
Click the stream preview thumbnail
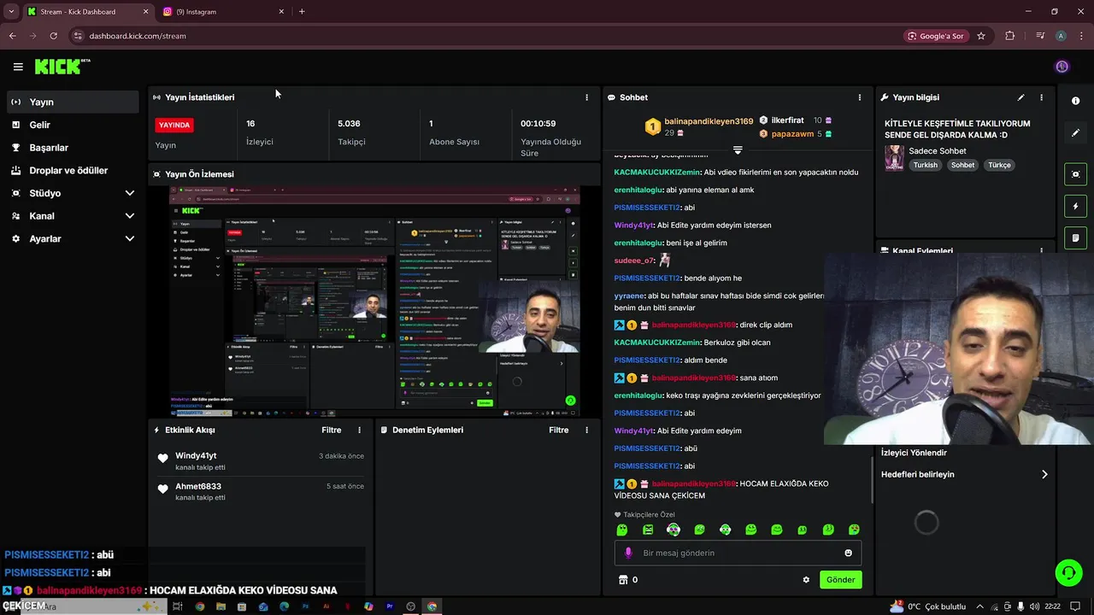(374, 302)
